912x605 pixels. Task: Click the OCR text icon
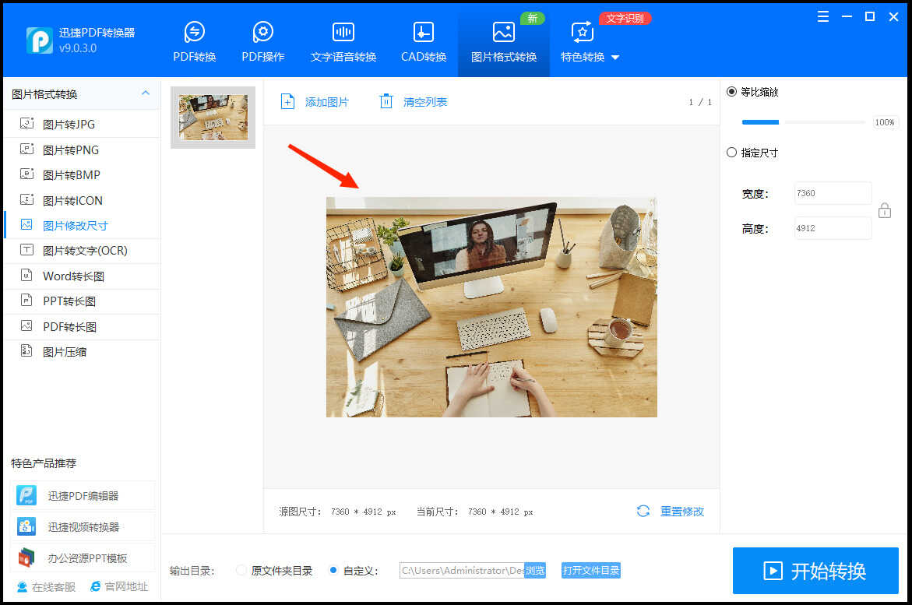point(26,250)
